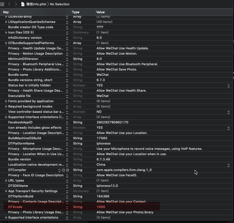The height and width of the screenshot is (223, 234).
Task: Expand CFBundleSupportedPlatforms array
Action: click(6, 43)
